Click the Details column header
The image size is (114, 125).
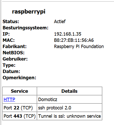tap(69, 91)
